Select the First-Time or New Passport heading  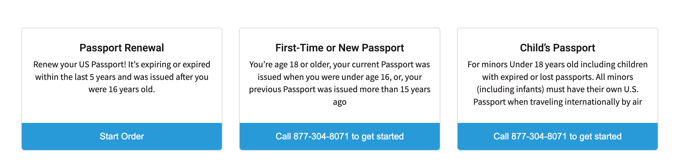[x=340, y=48]
